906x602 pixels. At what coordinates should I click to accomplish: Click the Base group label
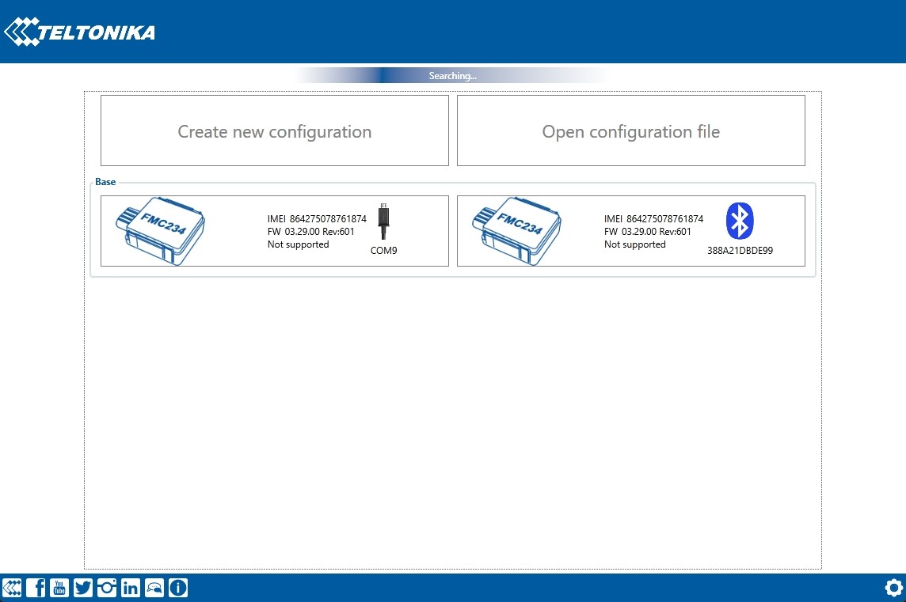[x=105, y=182]
